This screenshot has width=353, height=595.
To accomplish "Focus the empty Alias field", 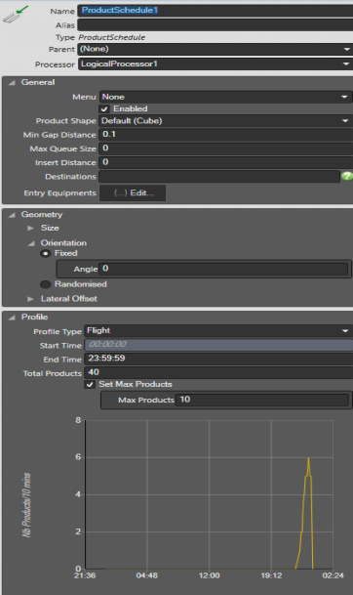I will click(x=216, y=25).
